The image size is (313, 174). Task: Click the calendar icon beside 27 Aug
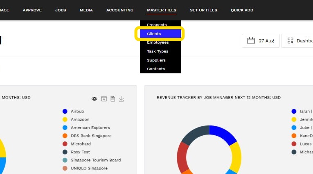click(251, 41)
